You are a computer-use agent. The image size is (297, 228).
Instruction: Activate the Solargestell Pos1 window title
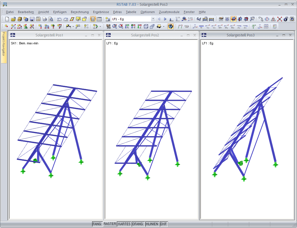tap(49, 35)
